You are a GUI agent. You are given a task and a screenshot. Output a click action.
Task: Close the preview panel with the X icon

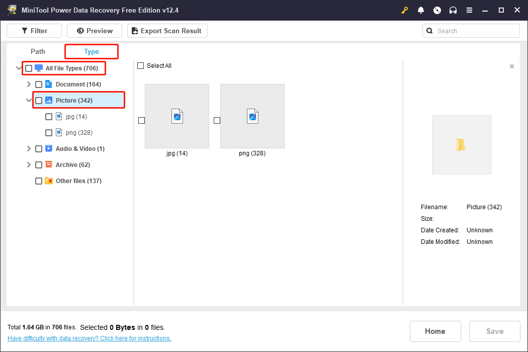click(512, 66)
